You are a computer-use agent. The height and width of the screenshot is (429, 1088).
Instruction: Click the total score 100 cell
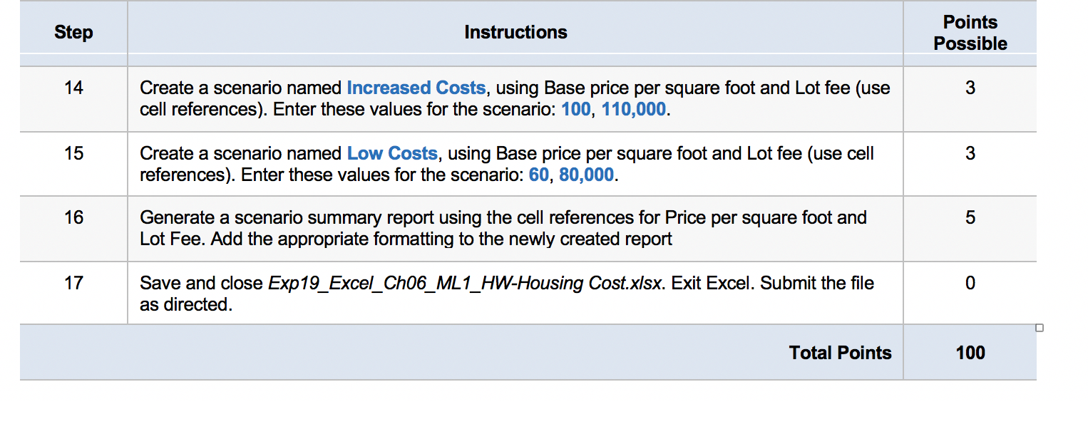(x=970, y=352)
